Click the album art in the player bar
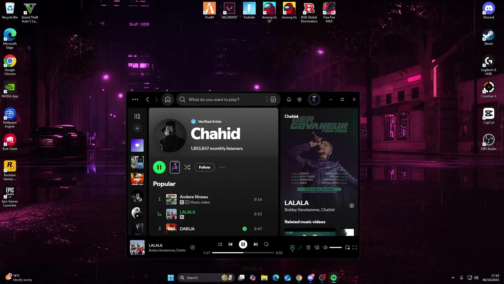504x284 pixels. 137,247
